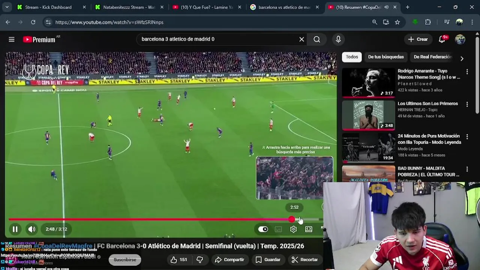
Task: Click the red progress scrubber handle
Action: pos(292,219)
